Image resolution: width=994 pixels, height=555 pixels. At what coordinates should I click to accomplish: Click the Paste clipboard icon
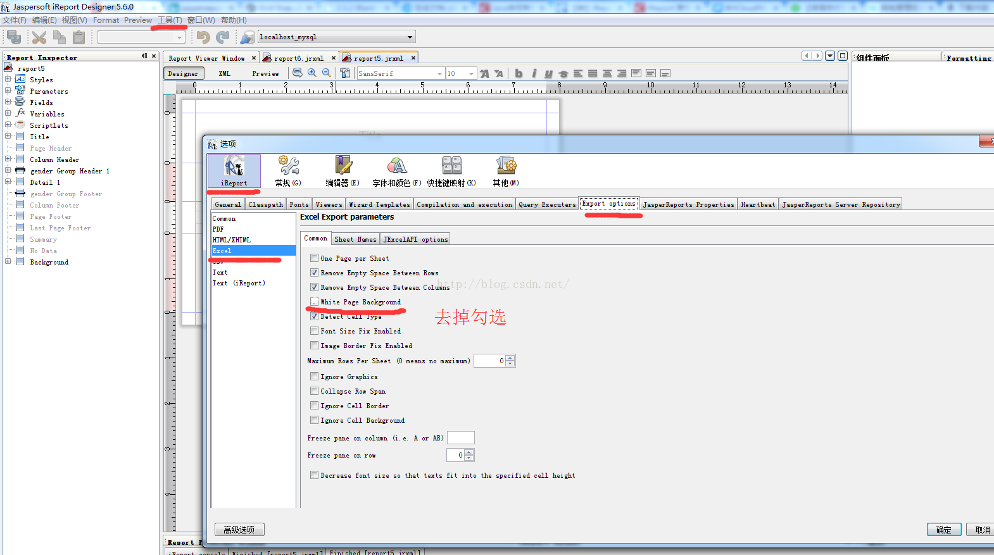point(79,37)
